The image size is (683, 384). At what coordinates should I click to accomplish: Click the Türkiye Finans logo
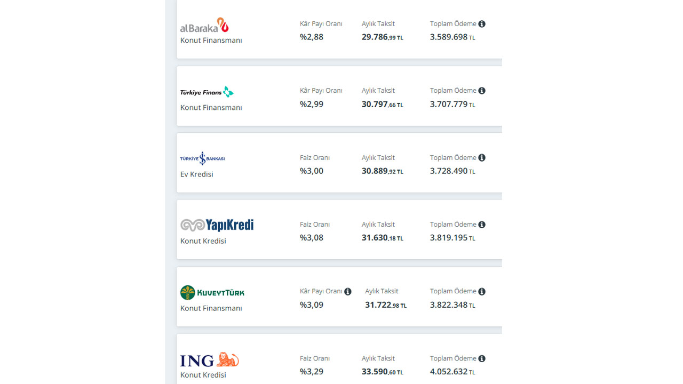(x=207, y=92)
